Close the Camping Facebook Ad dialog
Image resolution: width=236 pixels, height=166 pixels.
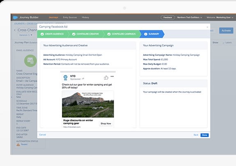coord(207,27)
